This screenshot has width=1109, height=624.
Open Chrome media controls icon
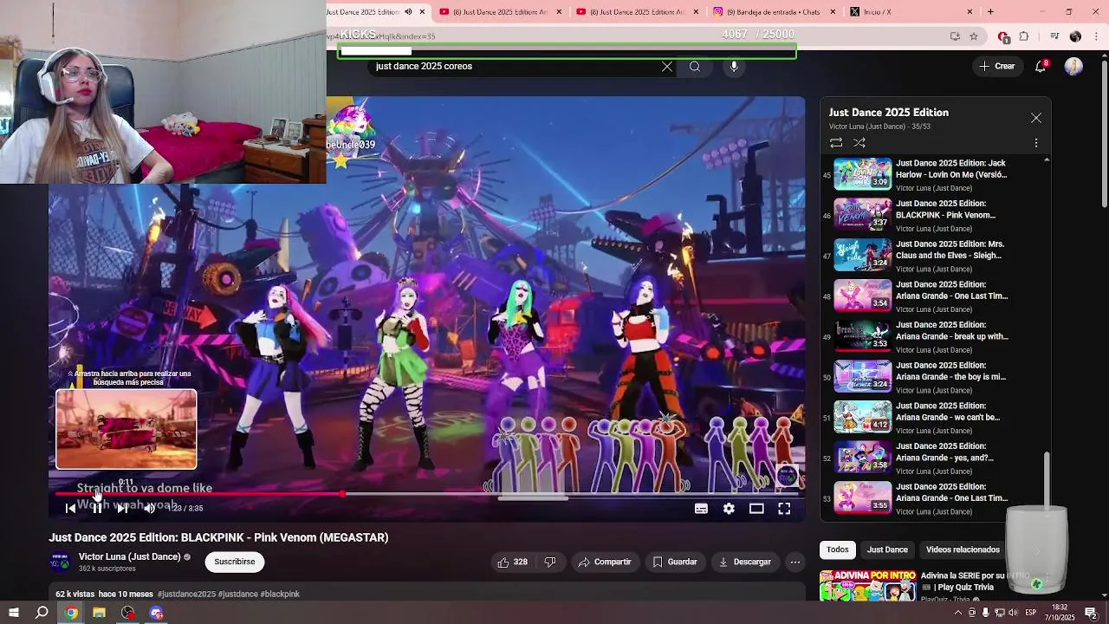coord(1054,36)
